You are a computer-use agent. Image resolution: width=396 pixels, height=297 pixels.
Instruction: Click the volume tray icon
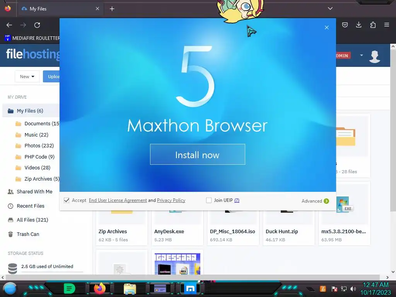coord(353,288)
